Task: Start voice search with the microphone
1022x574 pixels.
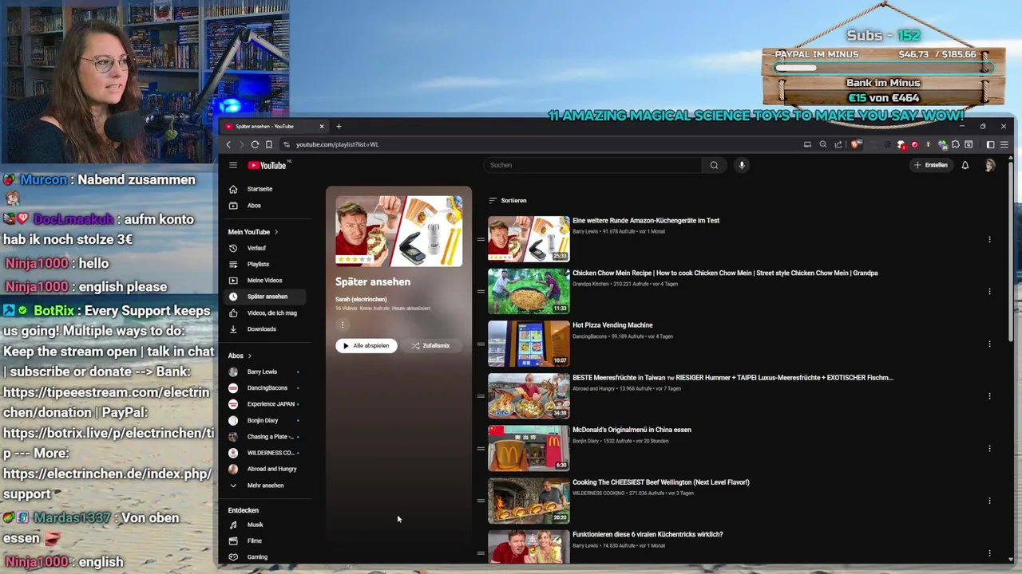Action: click(742, 165)
